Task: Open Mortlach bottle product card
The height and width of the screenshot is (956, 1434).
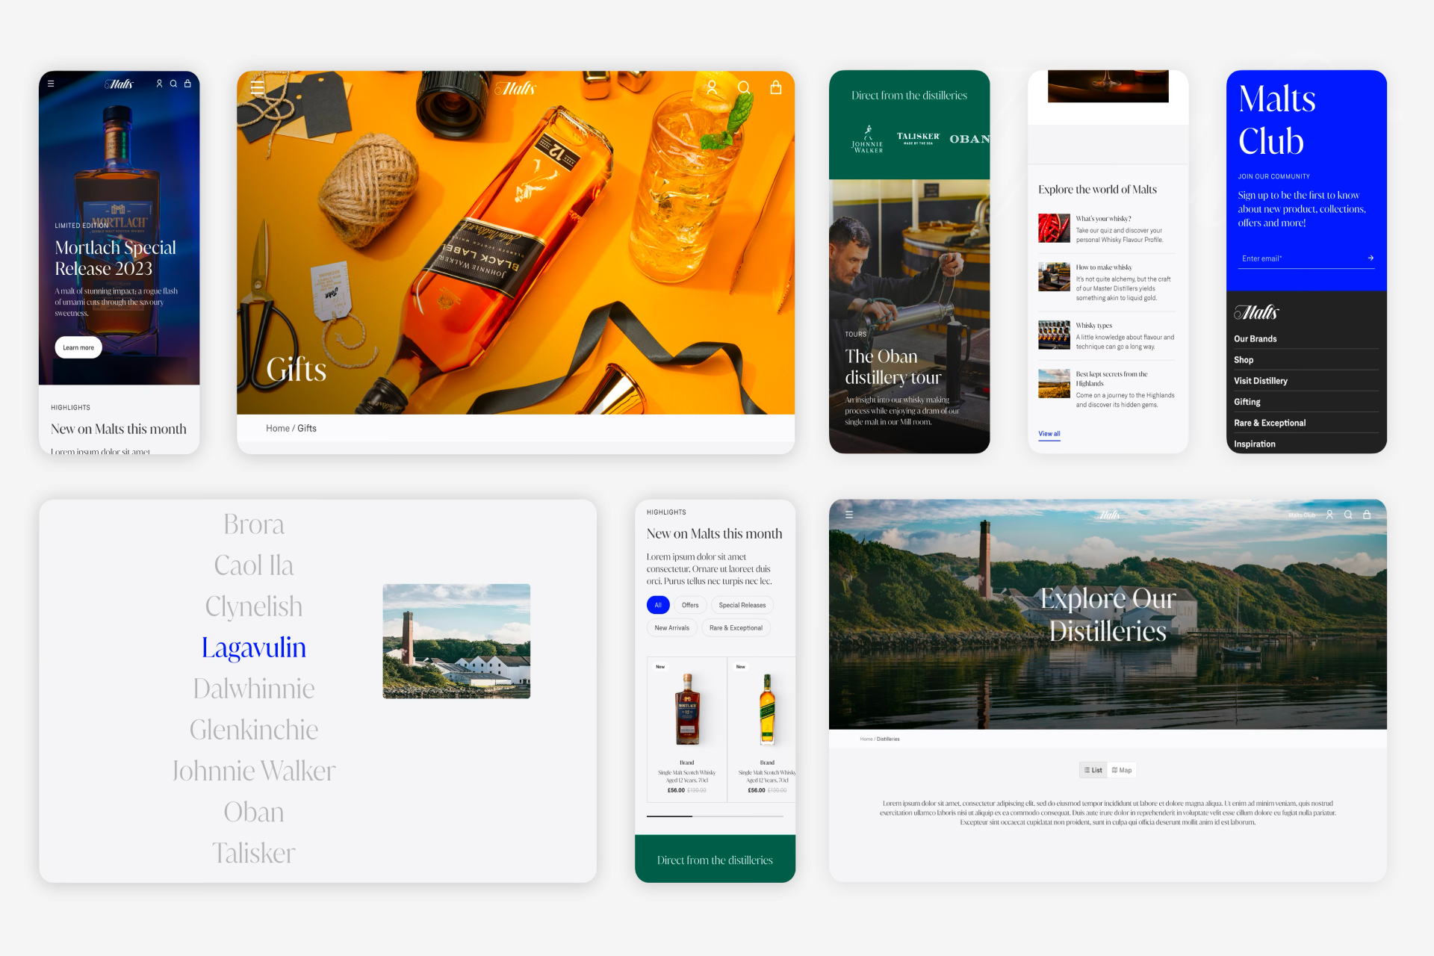Action: tap(687, 730)
